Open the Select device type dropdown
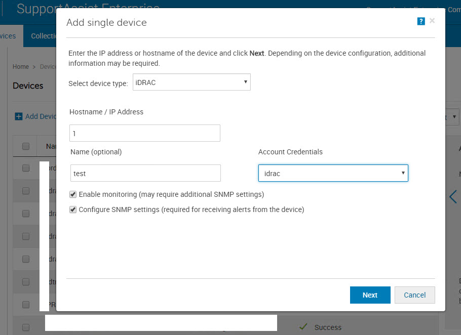Image resolution: width=461 pixels, height=335 pixels. coord(191,82)
